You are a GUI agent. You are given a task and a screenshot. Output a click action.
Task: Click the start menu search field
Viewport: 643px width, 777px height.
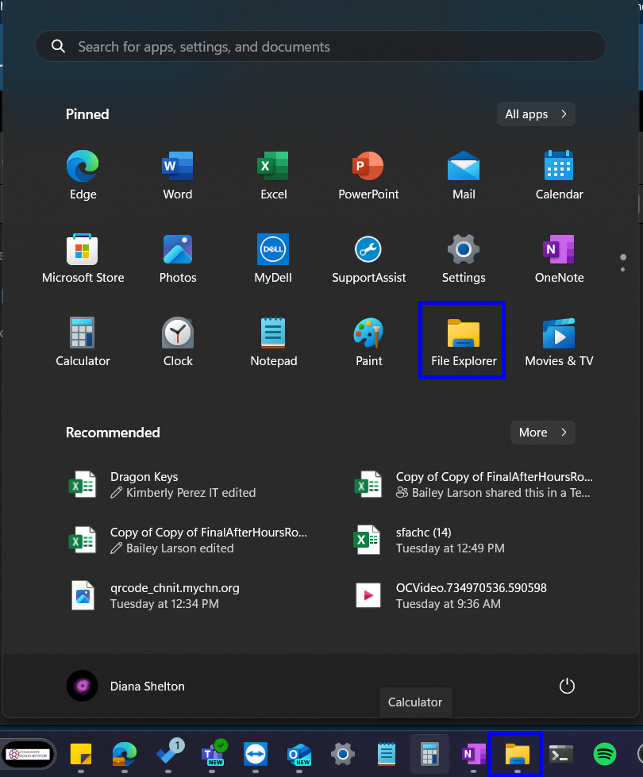point(321,47)
